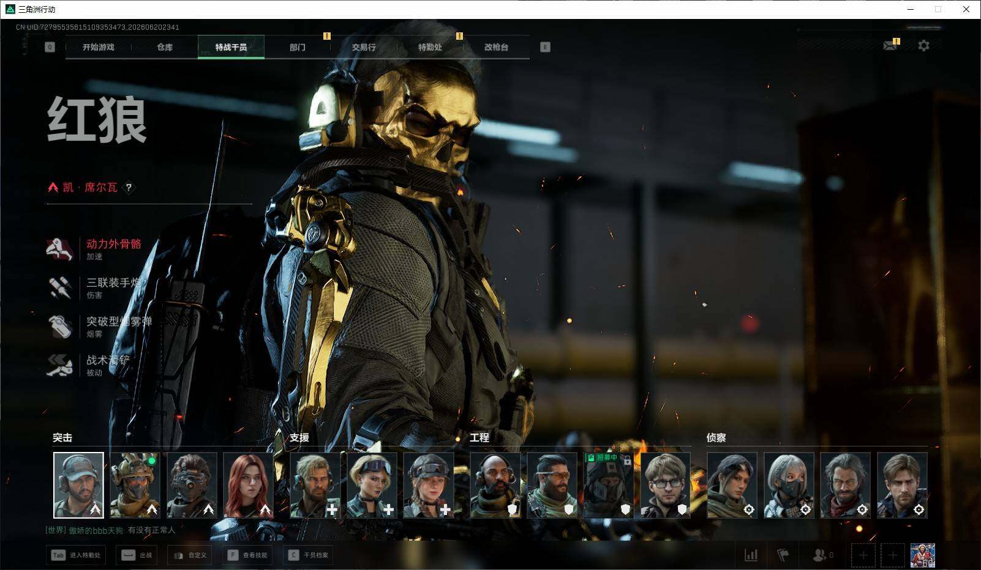Click the 查看技能 button
Image resolution: width=981 pixels, height=570 pixels.
coord(247,555)
